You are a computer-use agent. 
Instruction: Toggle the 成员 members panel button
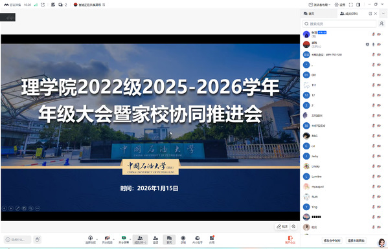click(140, 239)
